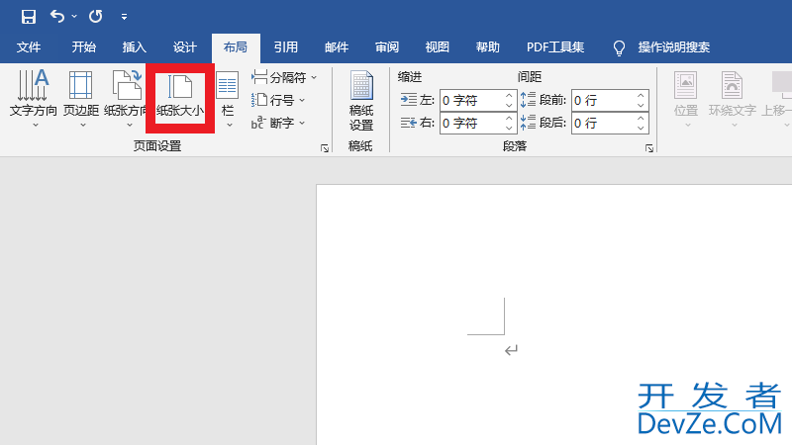Click the right indent icon beside 右

(409, 123)
